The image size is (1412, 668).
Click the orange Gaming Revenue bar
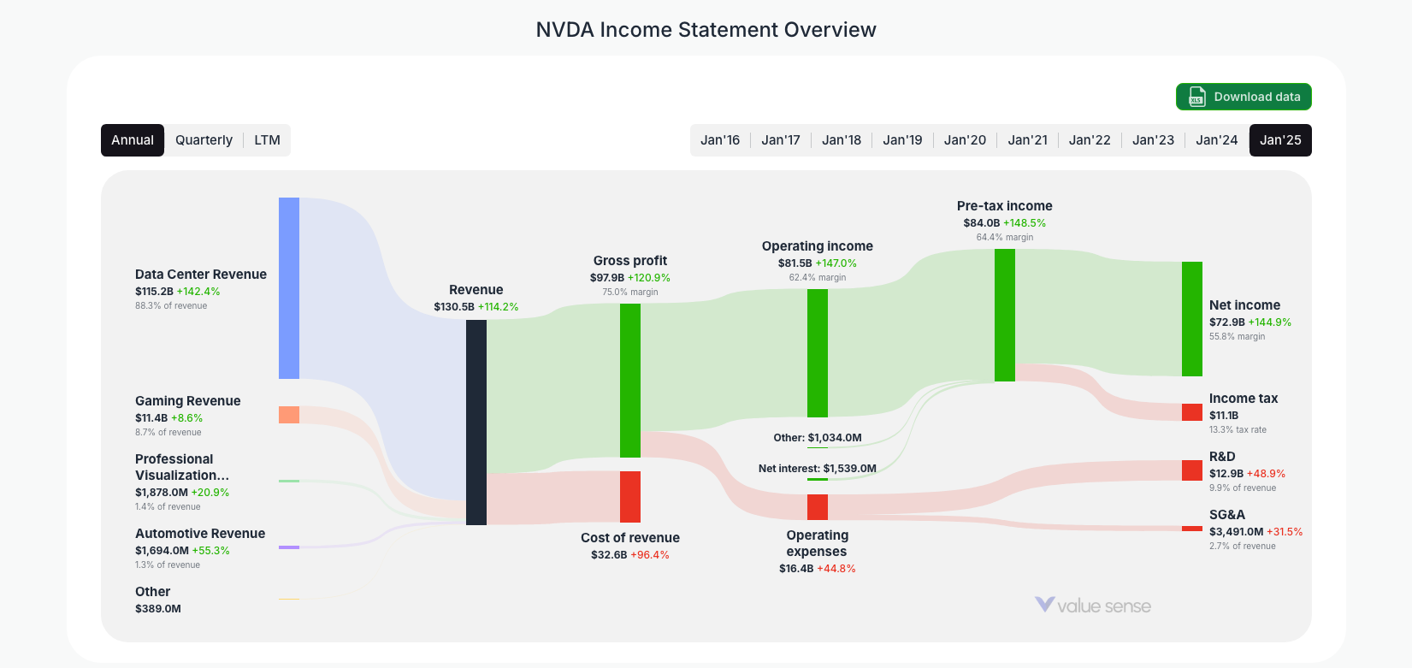point(289,415)
